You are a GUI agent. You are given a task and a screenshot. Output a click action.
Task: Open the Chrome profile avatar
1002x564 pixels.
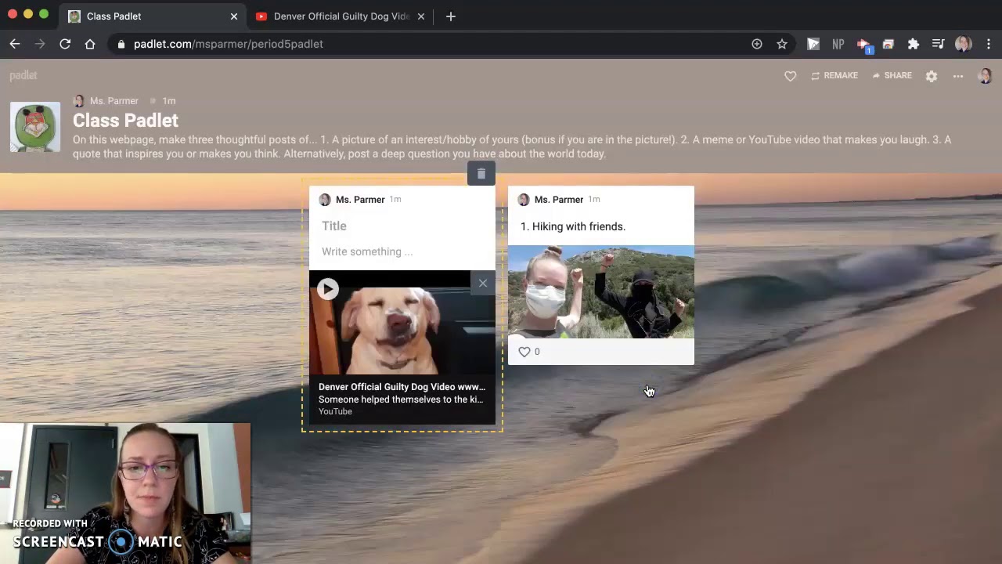pos(964,45)
